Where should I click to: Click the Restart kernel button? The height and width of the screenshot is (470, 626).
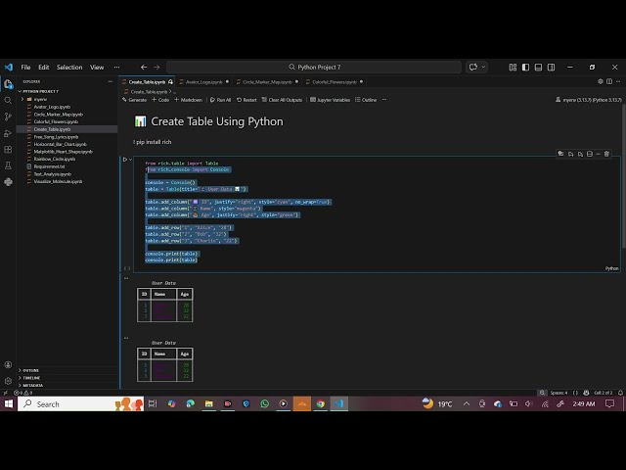pyautogui.click(x=246, y=100)
